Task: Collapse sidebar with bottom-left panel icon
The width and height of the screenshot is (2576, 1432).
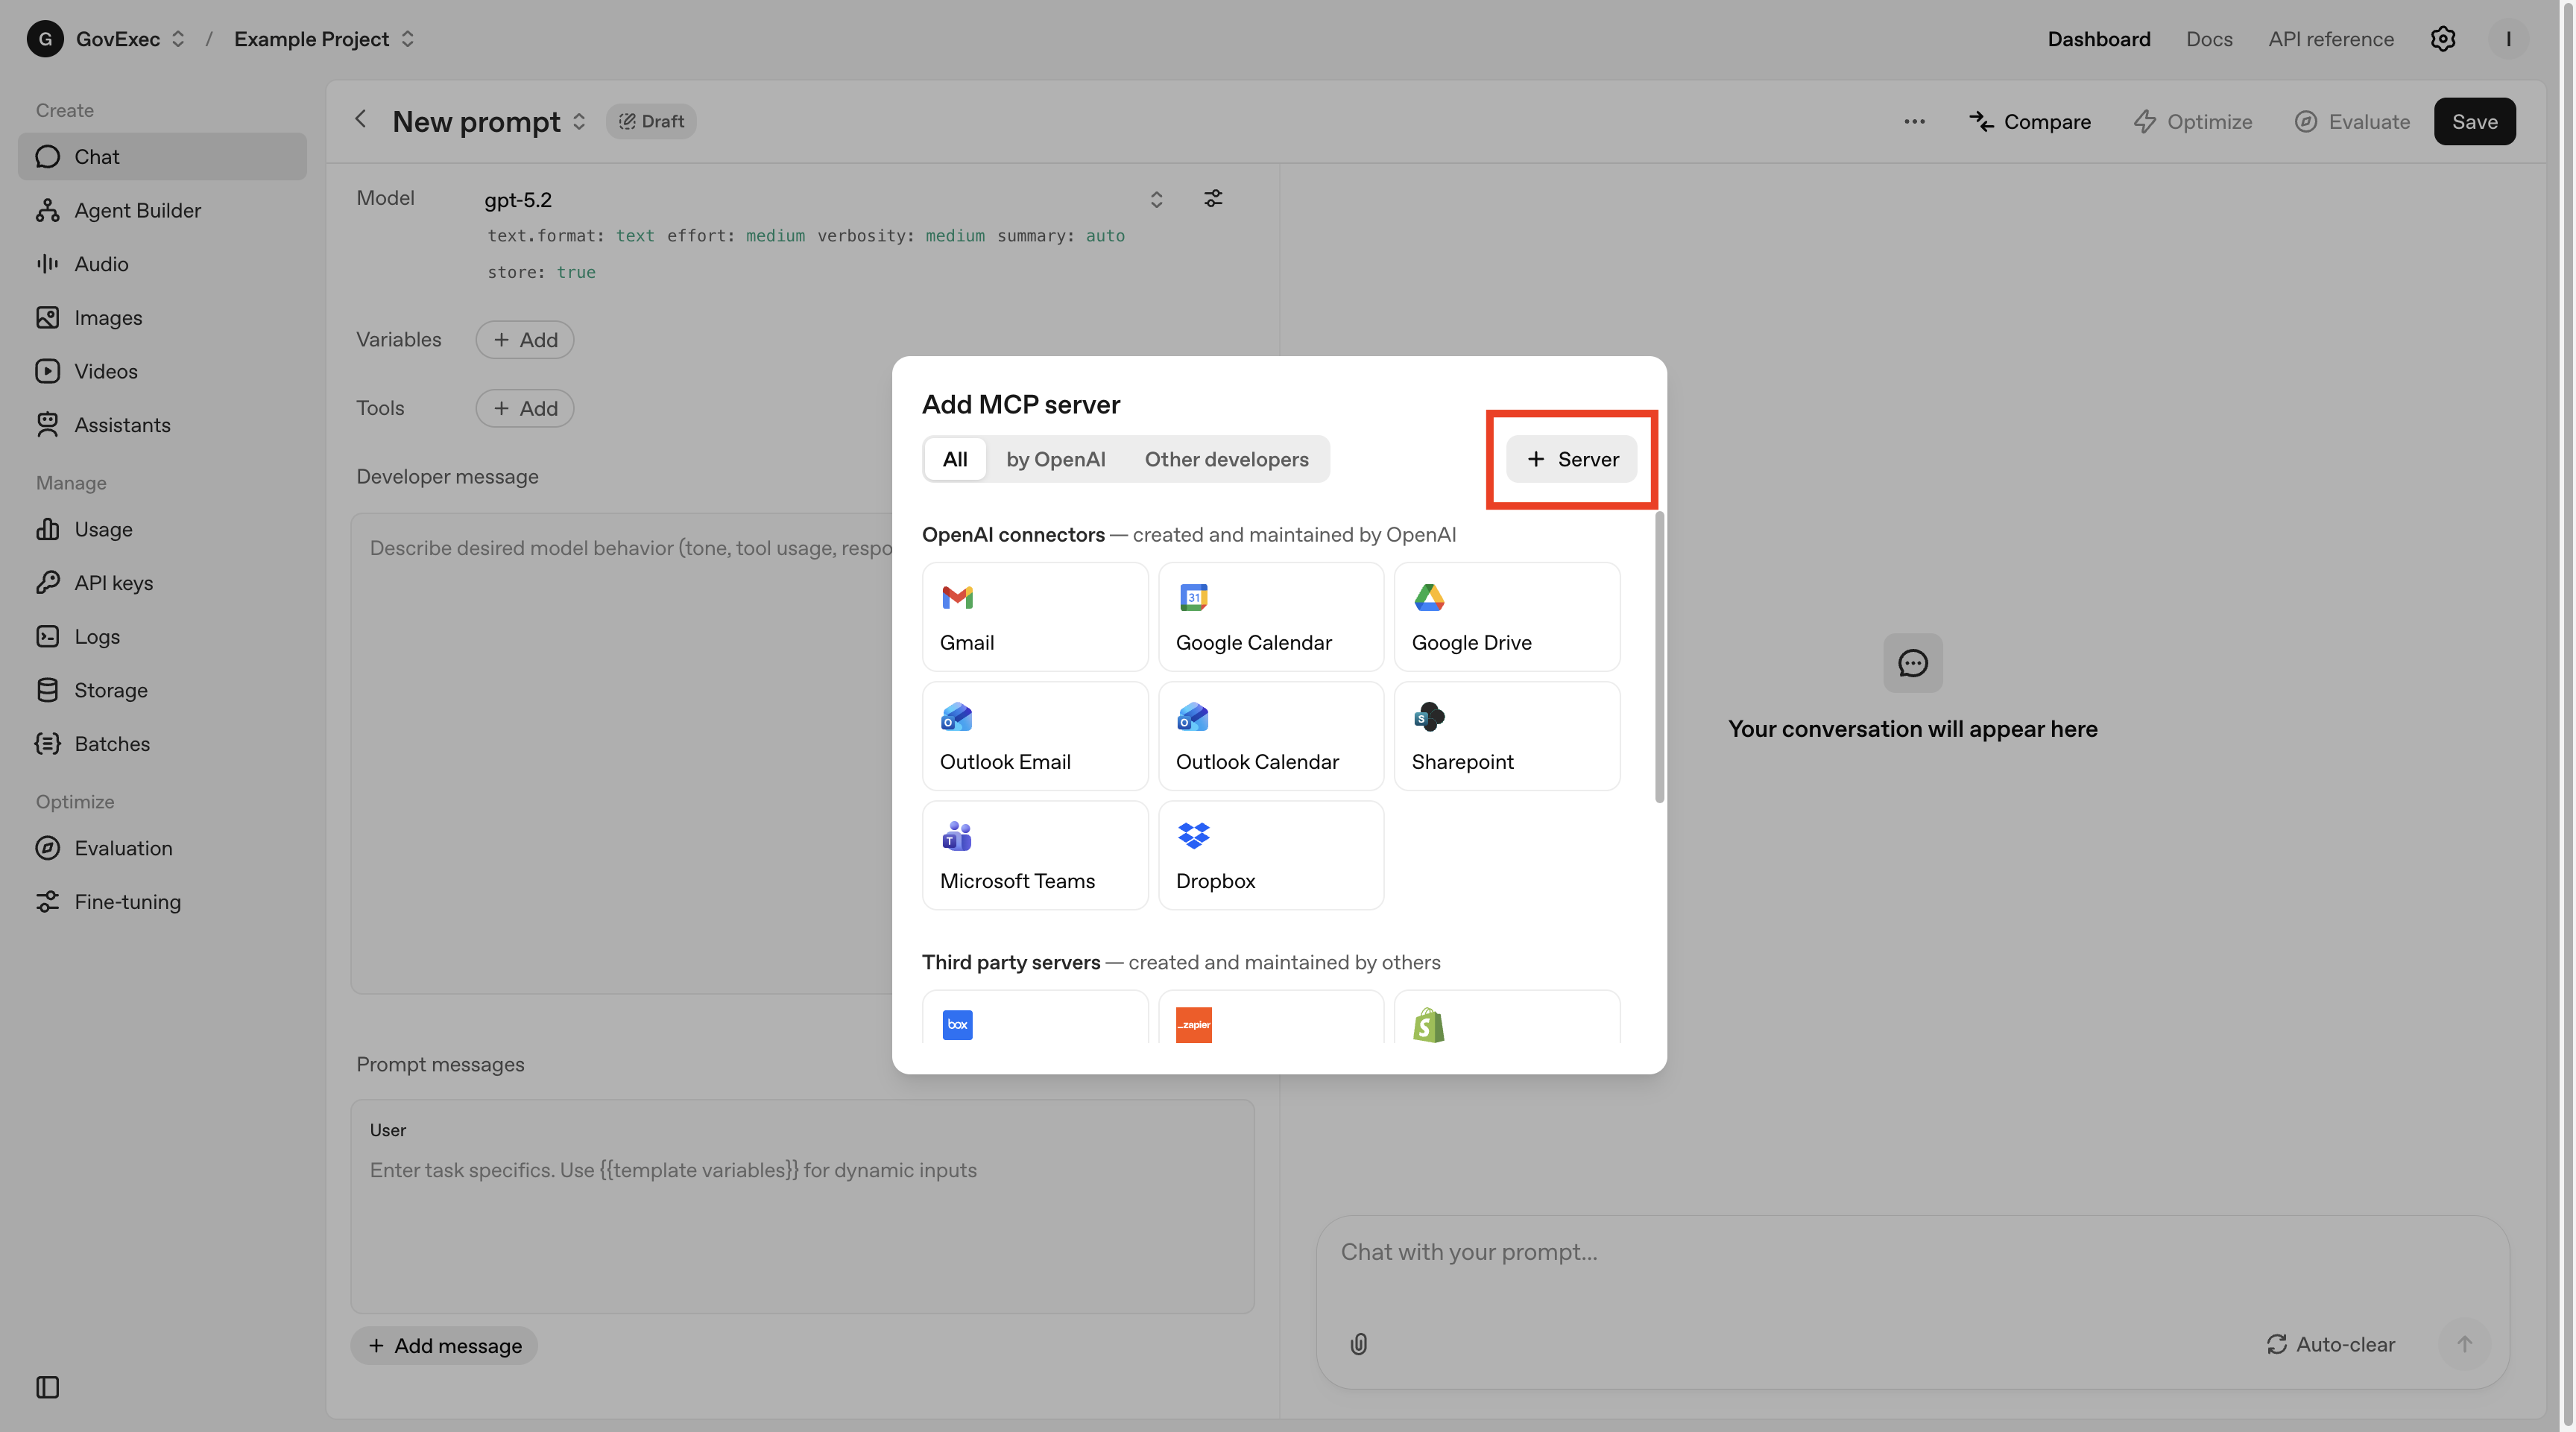Action: click(x=47, y=1387)
